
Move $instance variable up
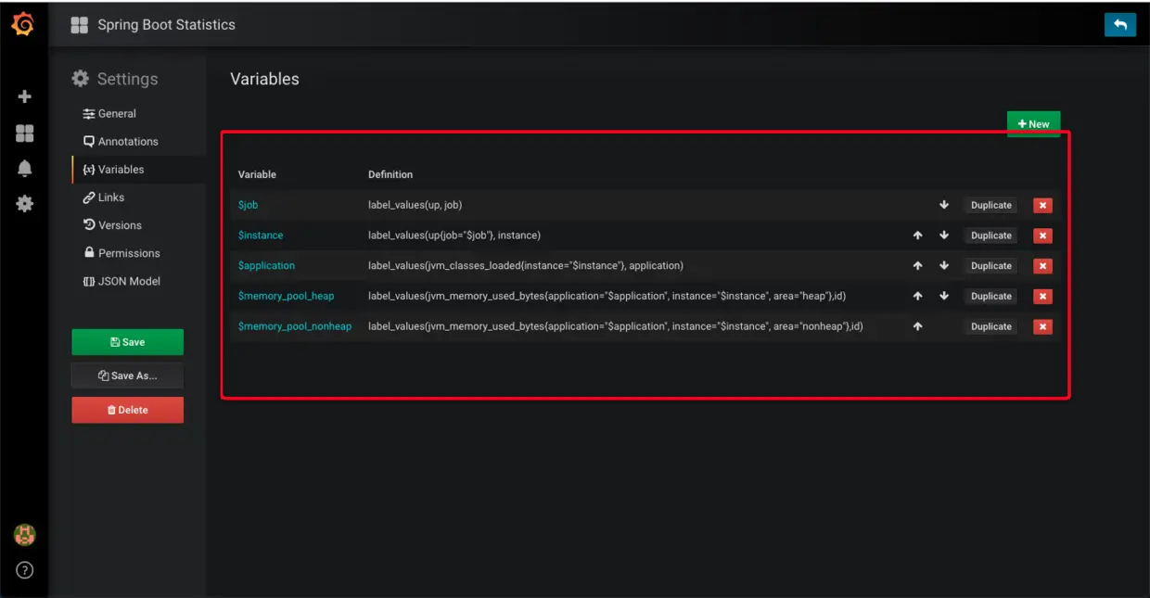[917, 235]
